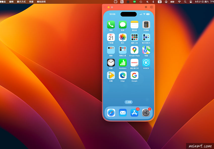Screen dimensions: 214x149
Task: Open the 編輯 menu
Action: pyautogui.click(x=11, y=2)
